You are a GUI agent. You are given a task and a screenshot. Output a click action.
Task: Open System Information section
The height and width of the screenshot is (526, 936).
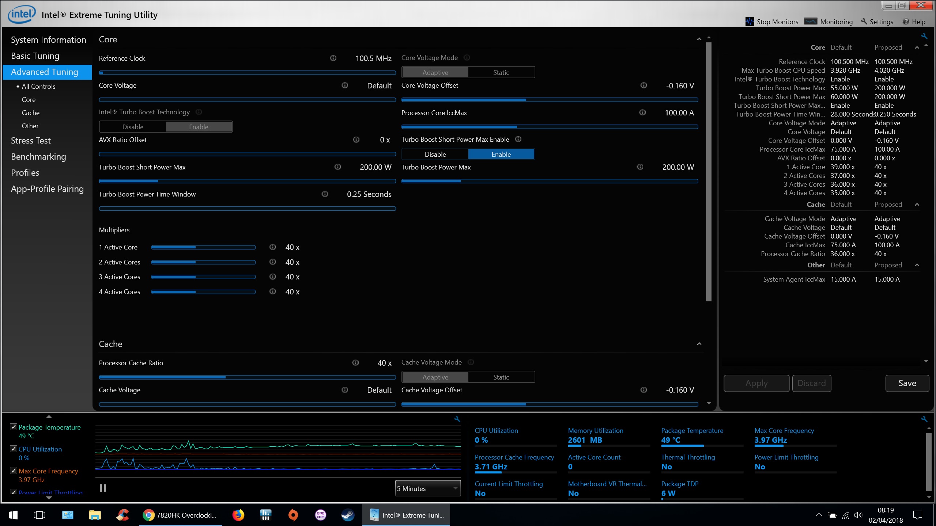pyautogui.click(x=48, y=40)
